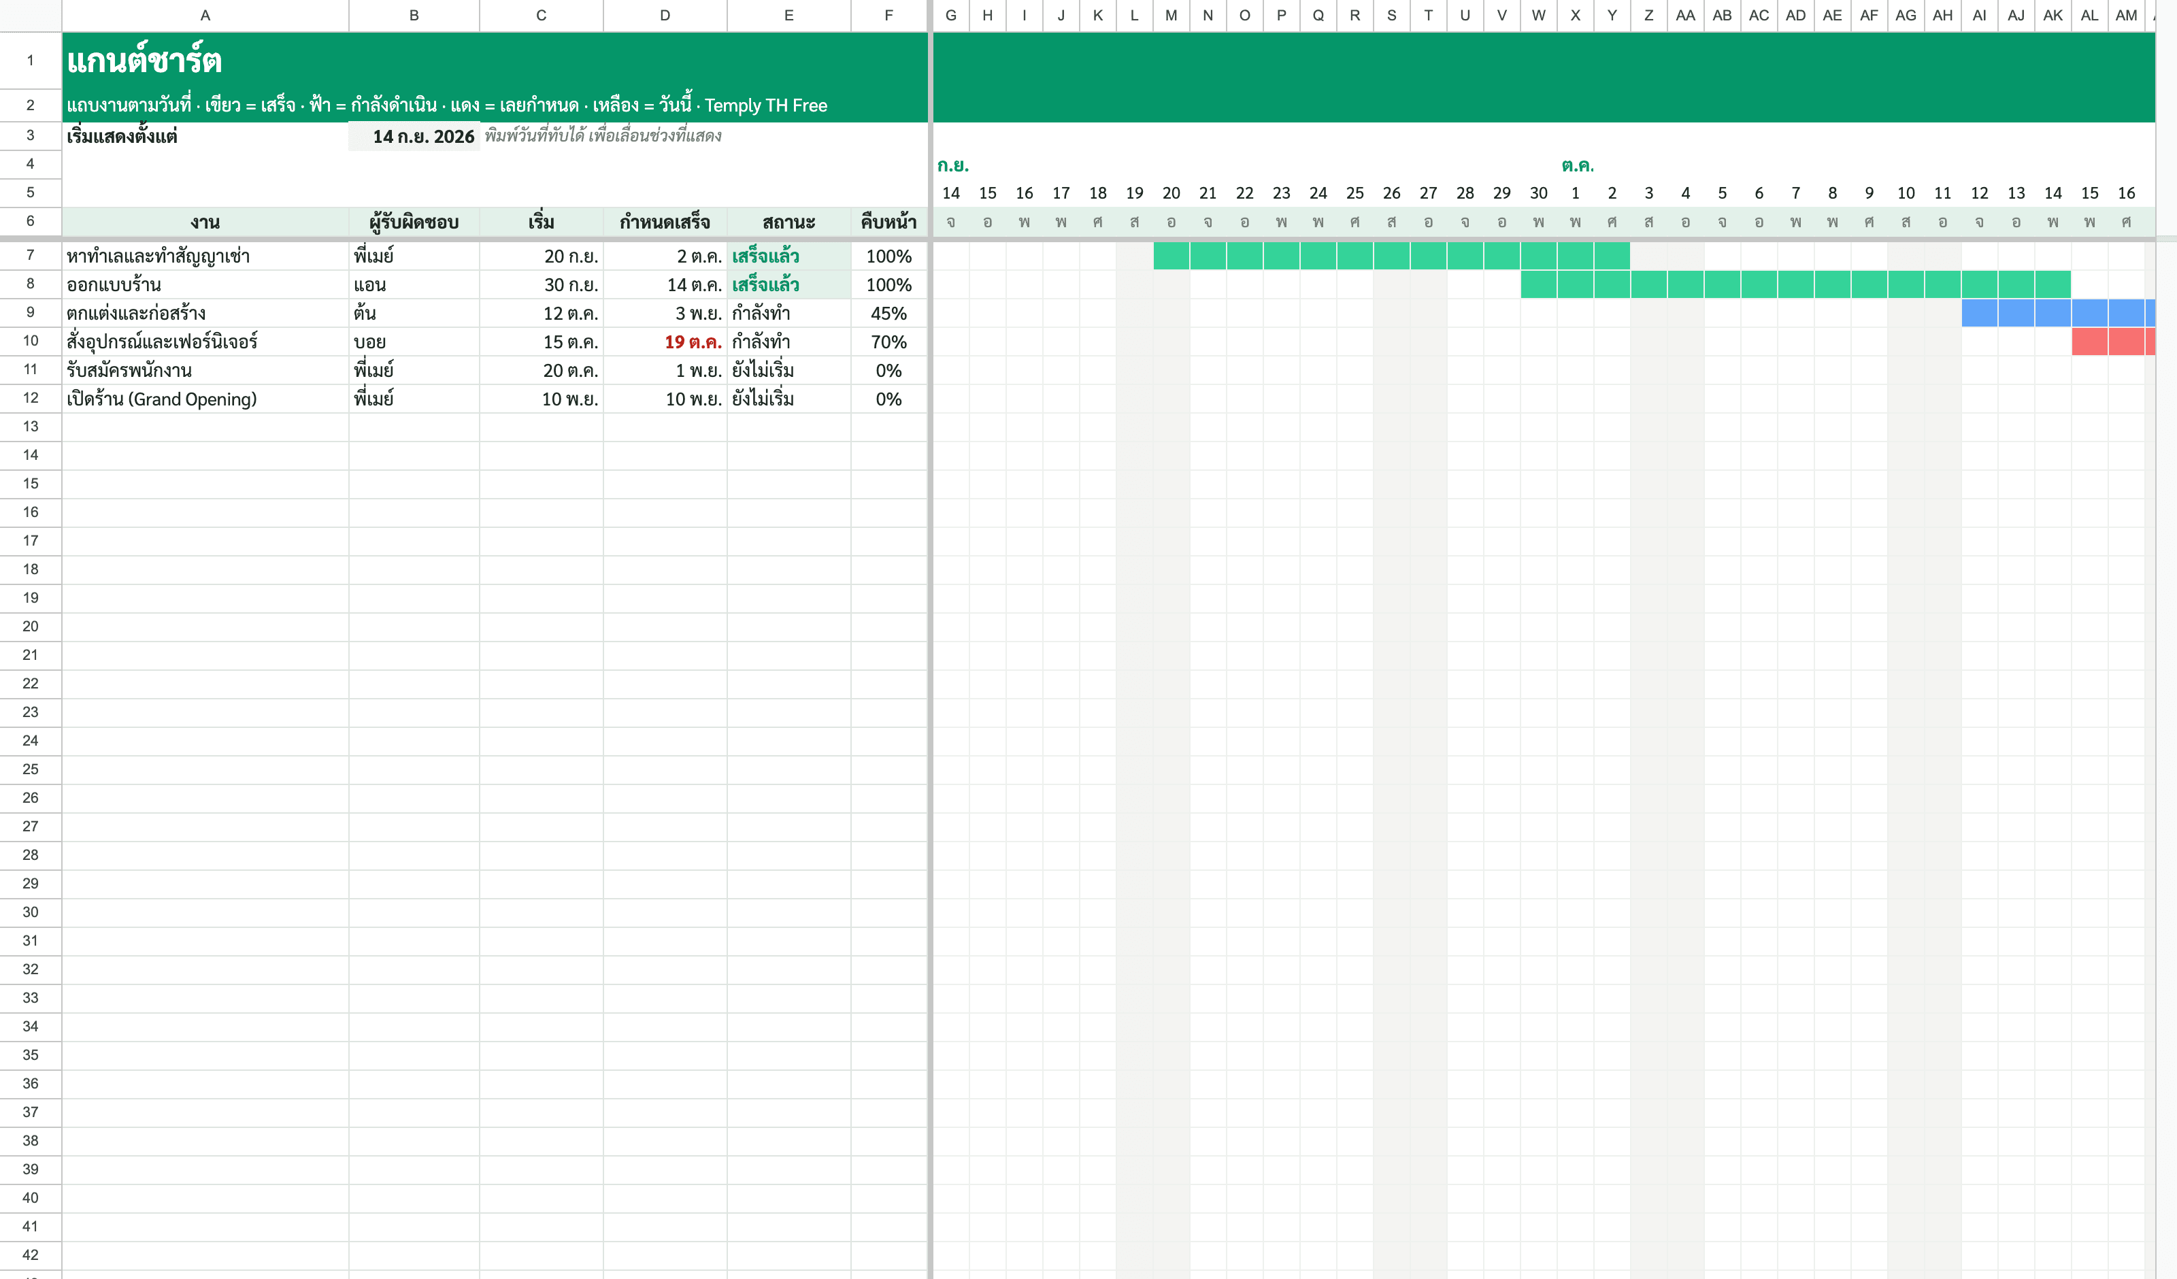Viewport: 2177px width, 1279px height.
Task: Select column AM header
Action: 2126,16
